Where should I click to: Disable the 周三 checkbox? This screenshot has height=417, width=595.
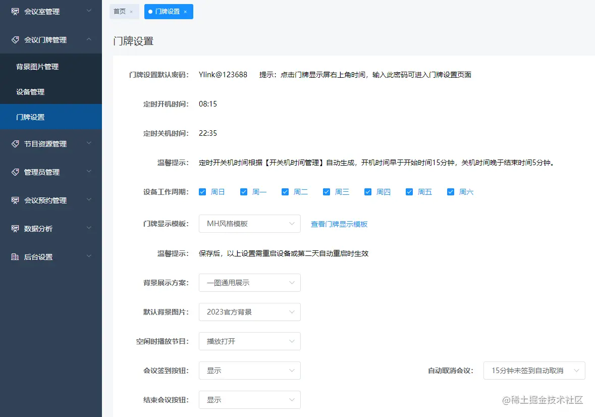(x=327, y=191)
